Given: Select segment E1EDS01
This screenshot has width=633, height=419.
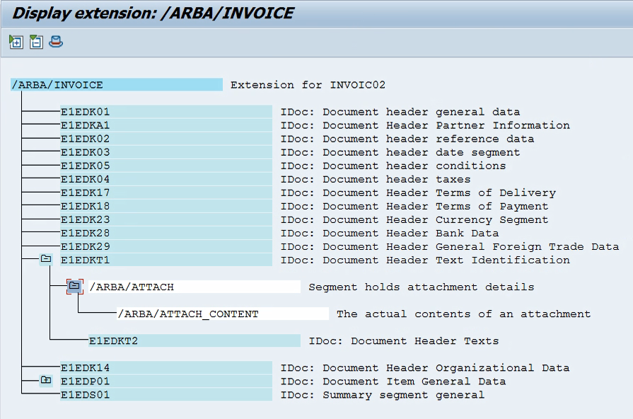Looking at the screenshot, I should point(166,395).
